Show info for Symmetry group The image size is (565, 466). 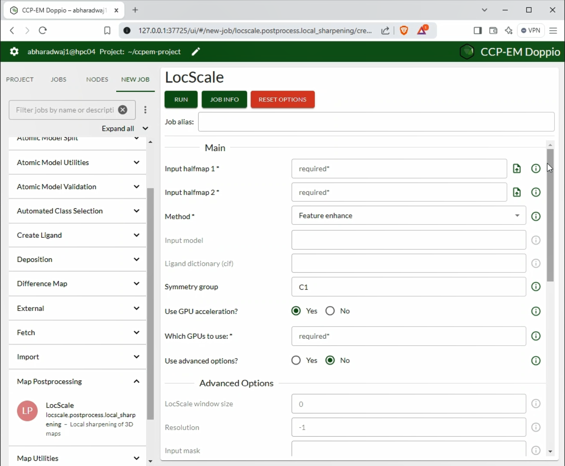pos(536,287)
